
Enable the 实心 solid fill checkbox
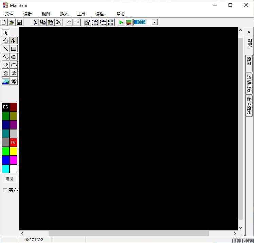[x=5, y=190]
